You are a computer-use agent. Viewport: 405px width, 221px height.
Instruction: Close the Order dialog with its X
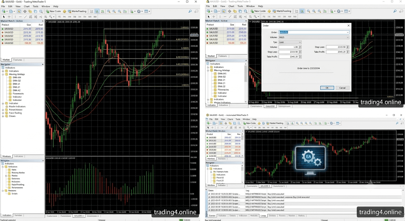348,26
